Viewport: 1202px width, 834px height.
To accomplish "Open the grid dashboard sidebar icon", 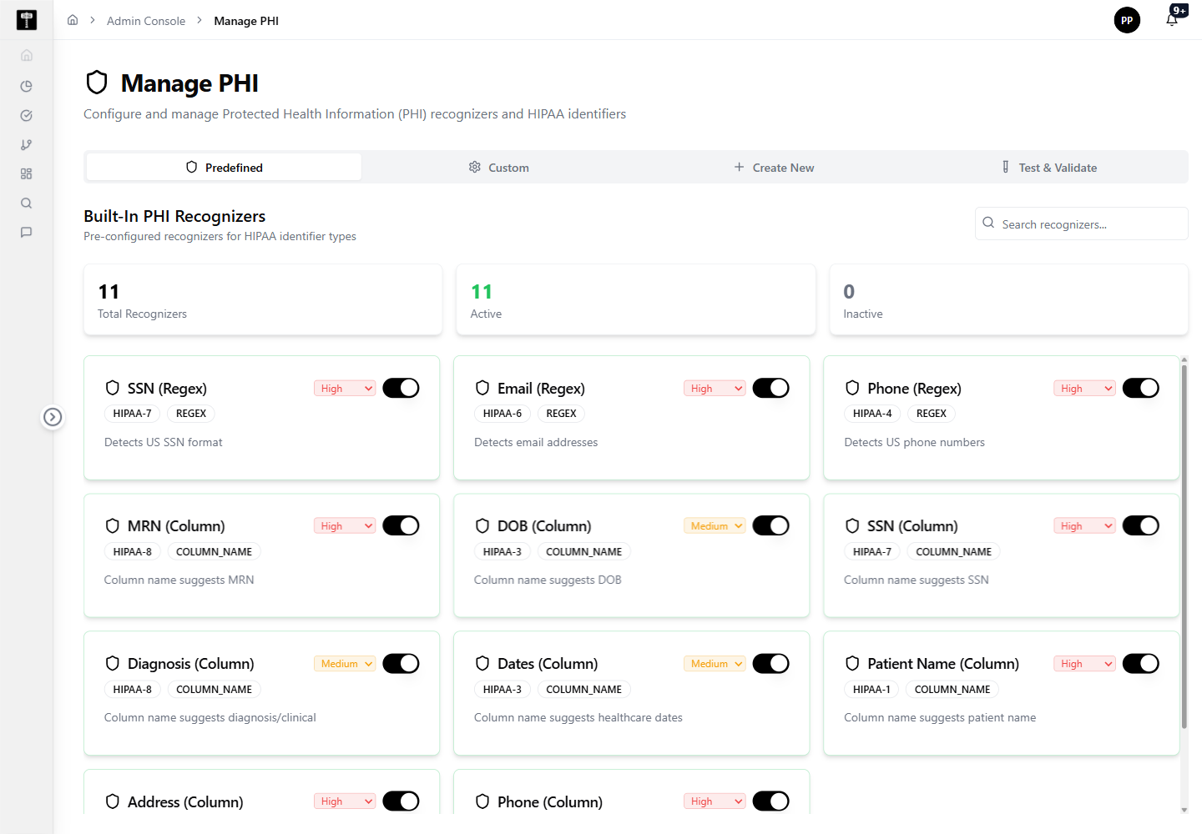I will coord(27,173).
